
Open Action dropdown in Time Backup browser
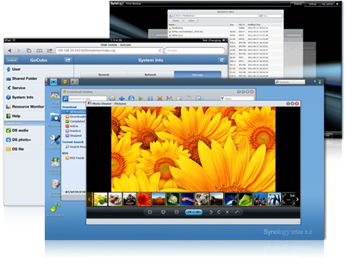[192, 20]
